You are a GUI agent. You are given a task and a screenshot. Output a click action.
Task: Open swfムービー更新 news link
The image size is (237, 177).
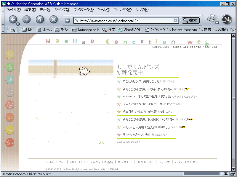pyautogui.click(x=145, y=127)
